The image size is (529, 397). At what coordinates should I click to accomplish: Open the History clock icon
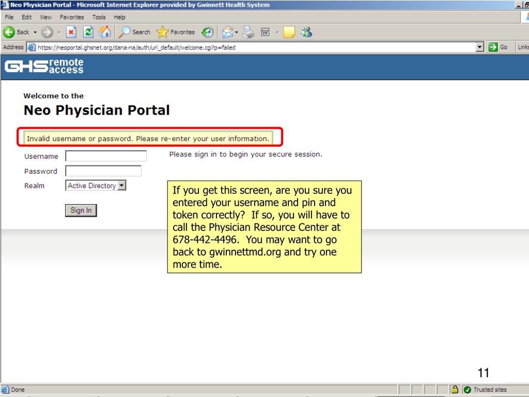(x=208, y=33)
